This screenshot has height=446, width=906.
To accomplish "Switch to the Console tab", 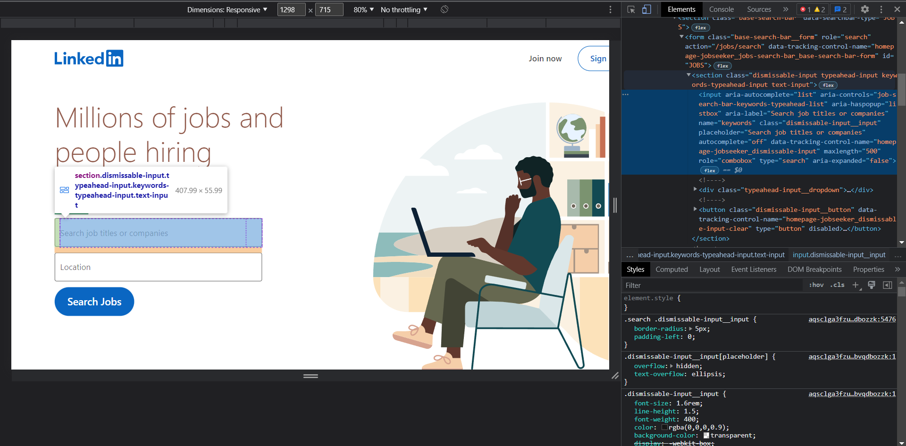I will pos(721,9).
